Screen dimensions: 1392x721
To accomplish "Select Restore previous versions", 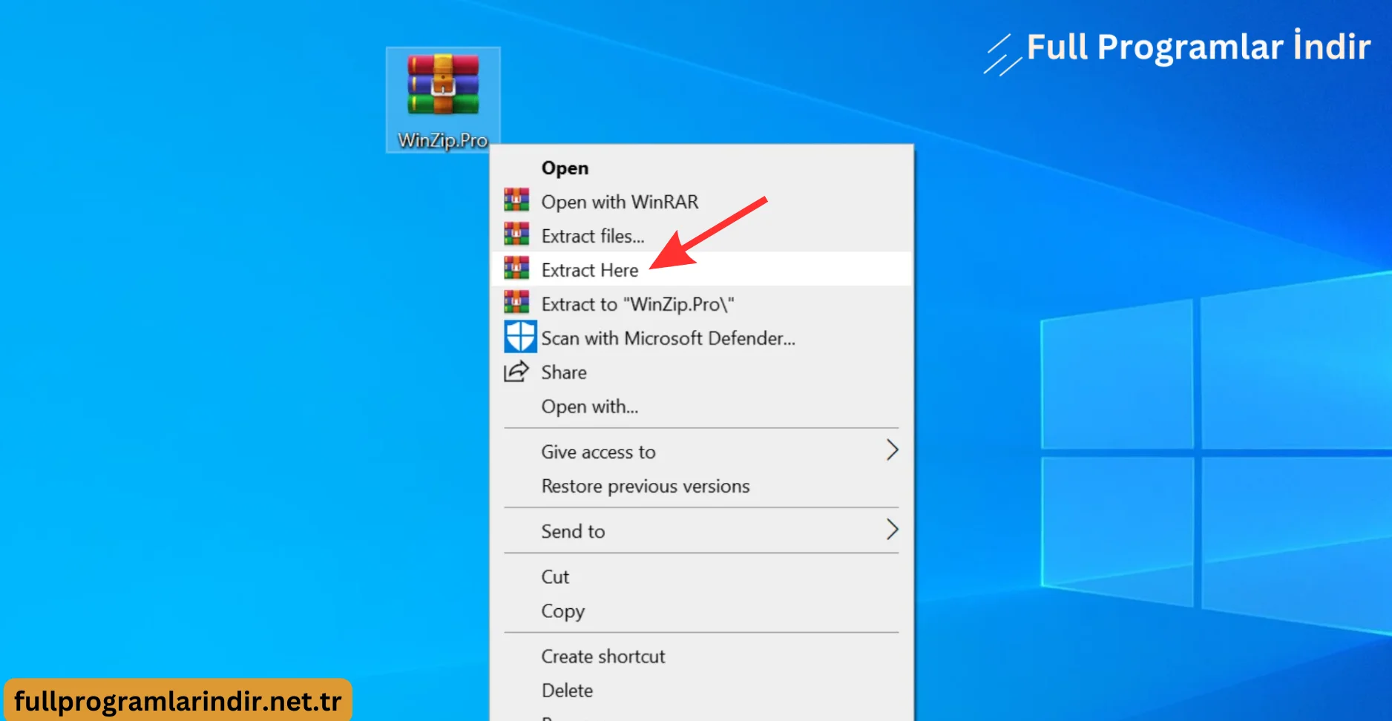I will tap(701, 486).
